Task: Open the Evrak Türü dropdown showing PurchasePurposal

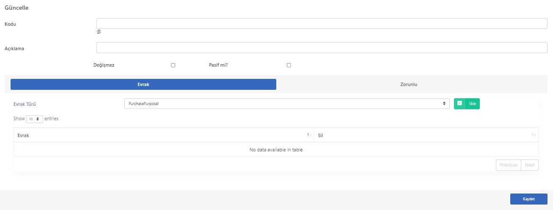Action: tap(287, 103)
